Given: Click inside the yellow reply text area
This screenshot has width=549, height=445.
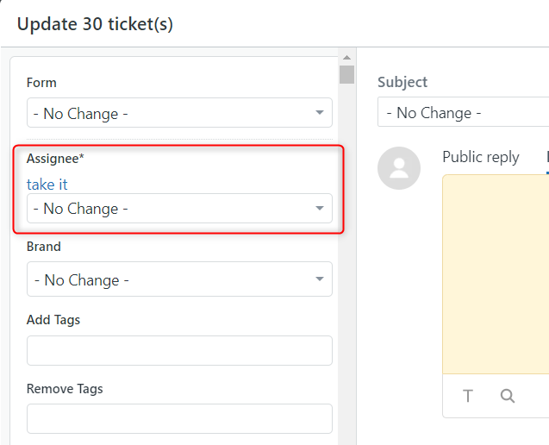Looking at the screenshot, I should point(496,272).
